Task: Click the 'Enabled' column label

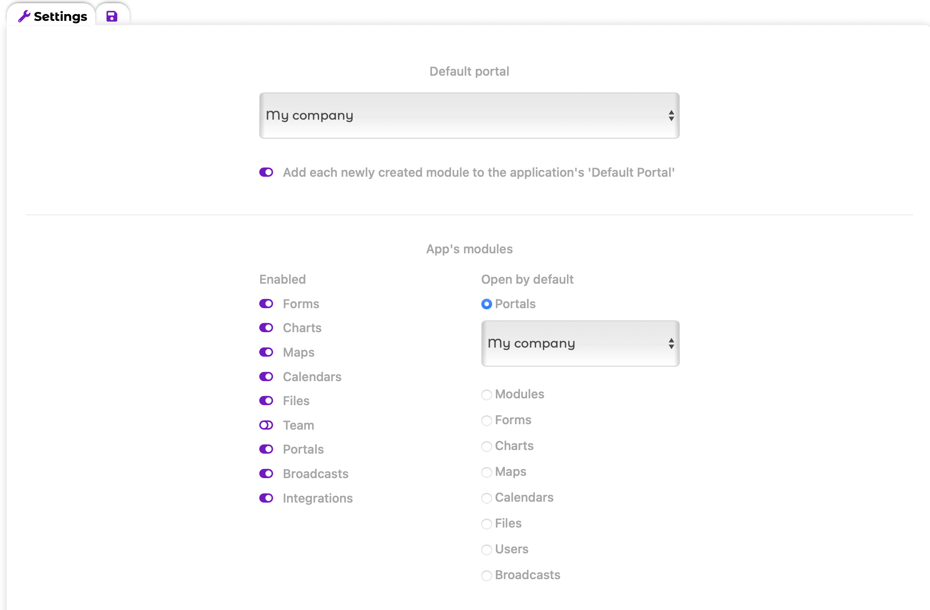Action: click(282, 279)
